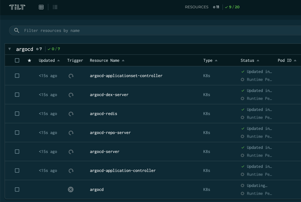This screenshot has width=301, height=202.
Task: Sort by Type column
Action: pos(211,61)
